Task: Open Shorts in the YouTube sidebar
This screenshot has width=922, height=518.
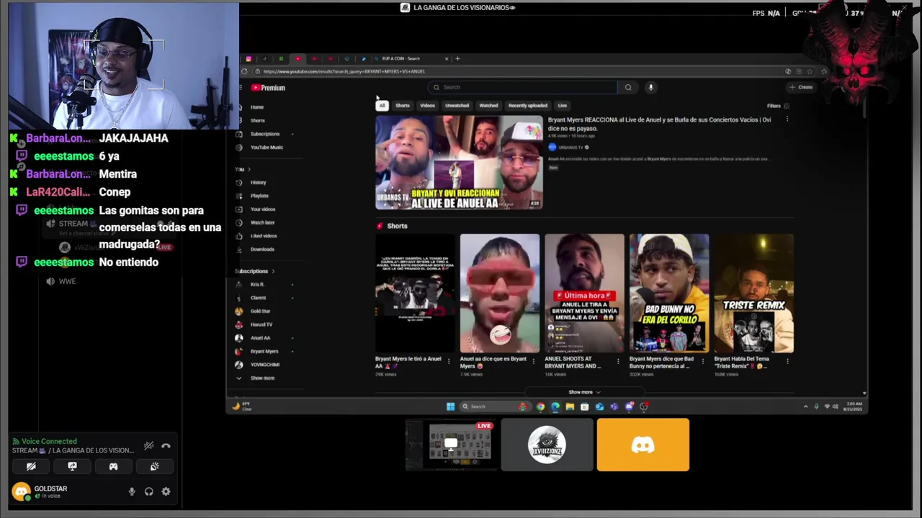Action: pos(257,120)
